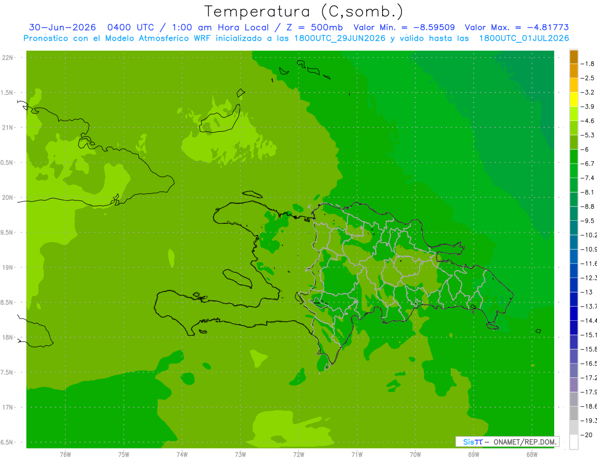This screenshot has width=597, height=461.
Task: Select the lime swatch between -3.9 and -4.6
Action: pos(574,113)
